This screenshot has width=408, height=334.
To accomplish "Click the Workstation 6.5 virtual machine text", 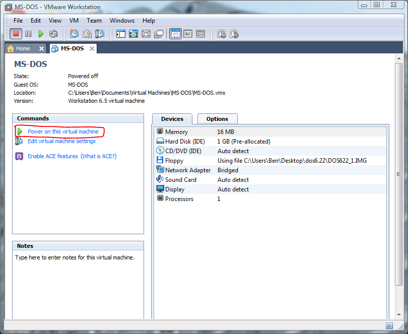I will [x=106, y=101].
